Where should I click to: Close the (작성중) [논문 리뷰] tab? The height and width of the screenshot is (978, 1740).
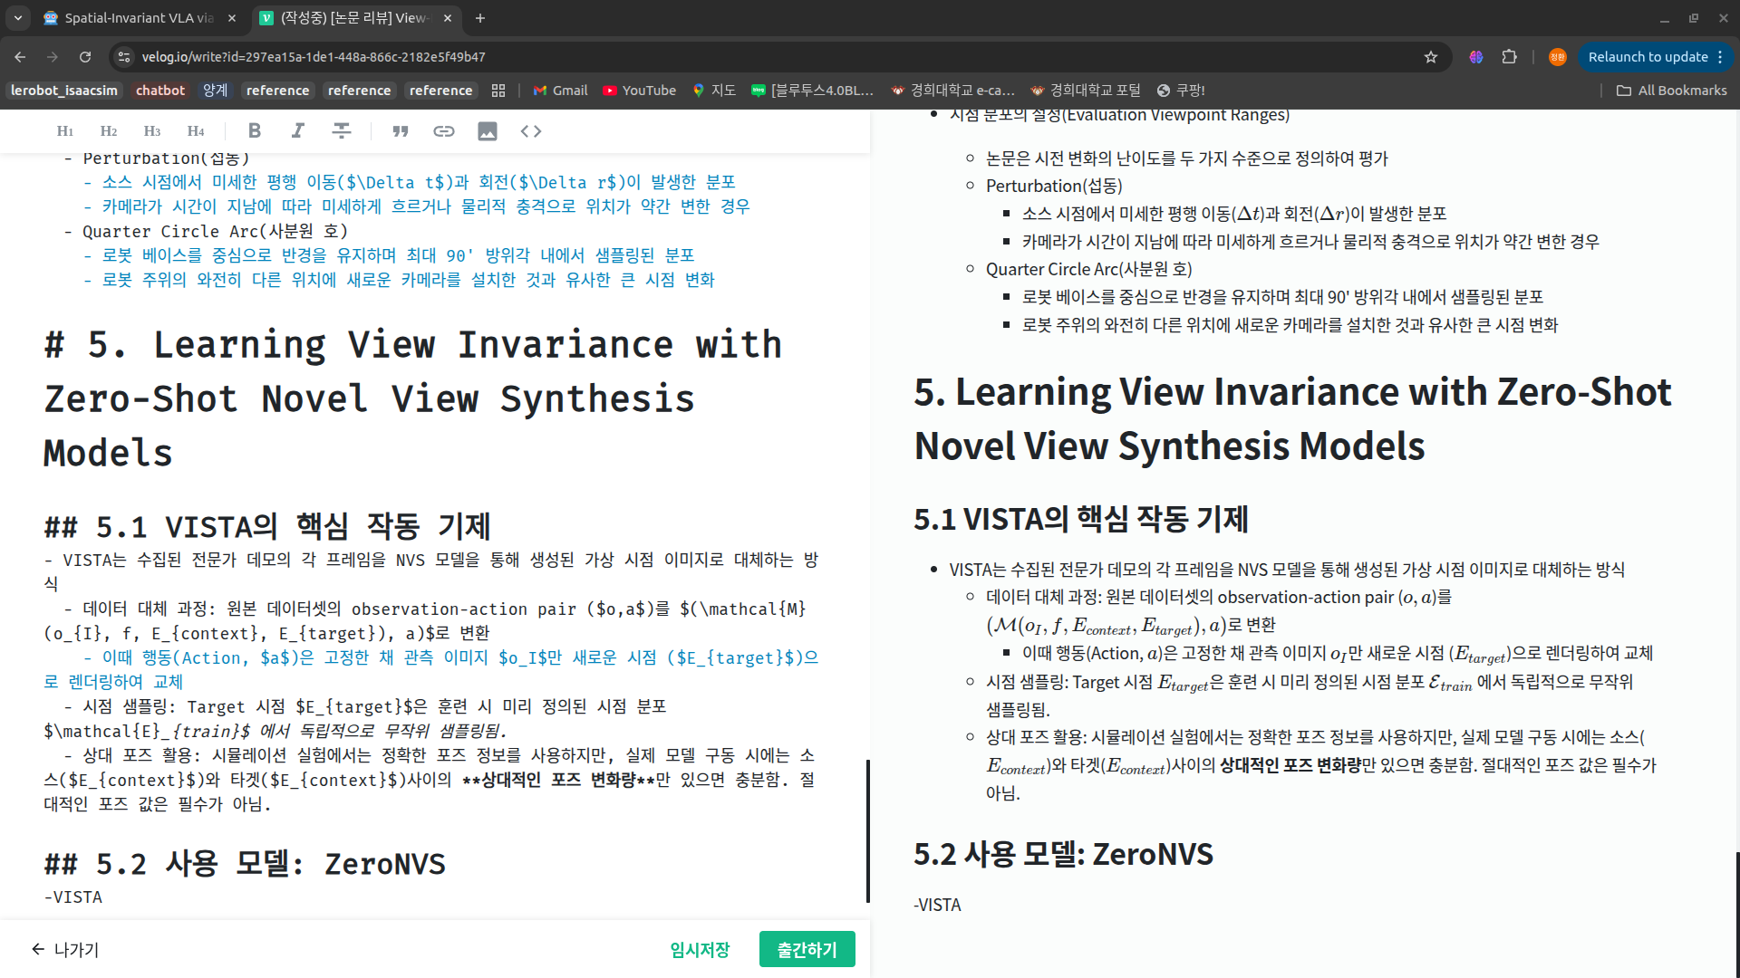tap(448, 18)
